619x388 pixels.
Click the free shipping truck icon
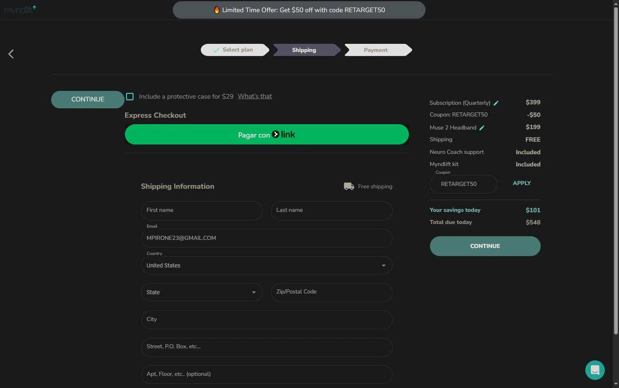click(x=349, y=186)
